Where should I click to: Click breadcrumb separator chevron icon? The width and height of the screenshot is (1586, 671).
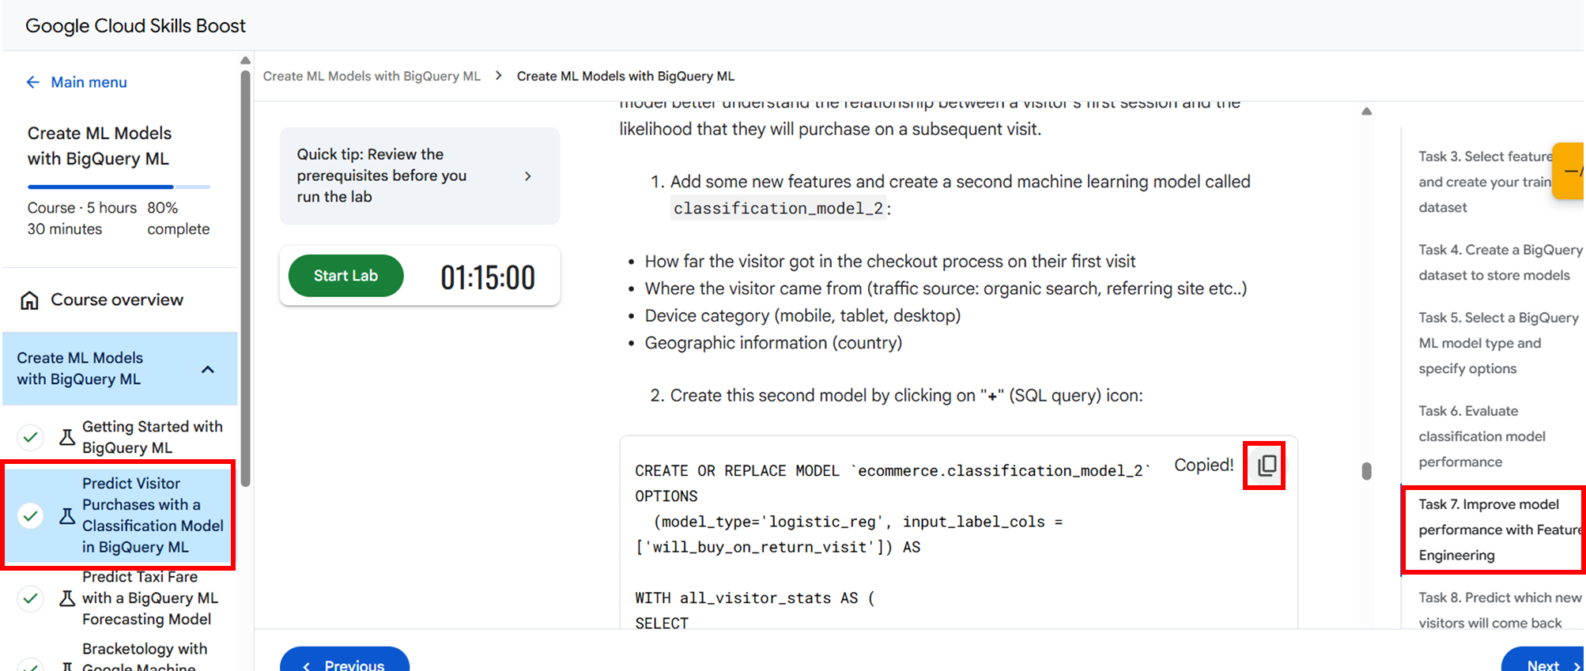tap(499, 76)
